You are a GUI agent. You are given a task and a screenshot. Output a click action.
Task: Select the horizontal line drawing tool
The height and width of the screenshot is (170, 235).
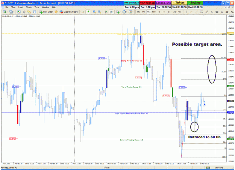[191, 12]
